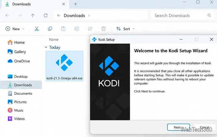Click the Copy icon in toolbar

coord(50,29)
